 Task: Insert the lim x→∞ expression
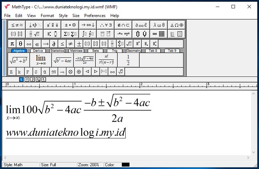coord(41,60)
